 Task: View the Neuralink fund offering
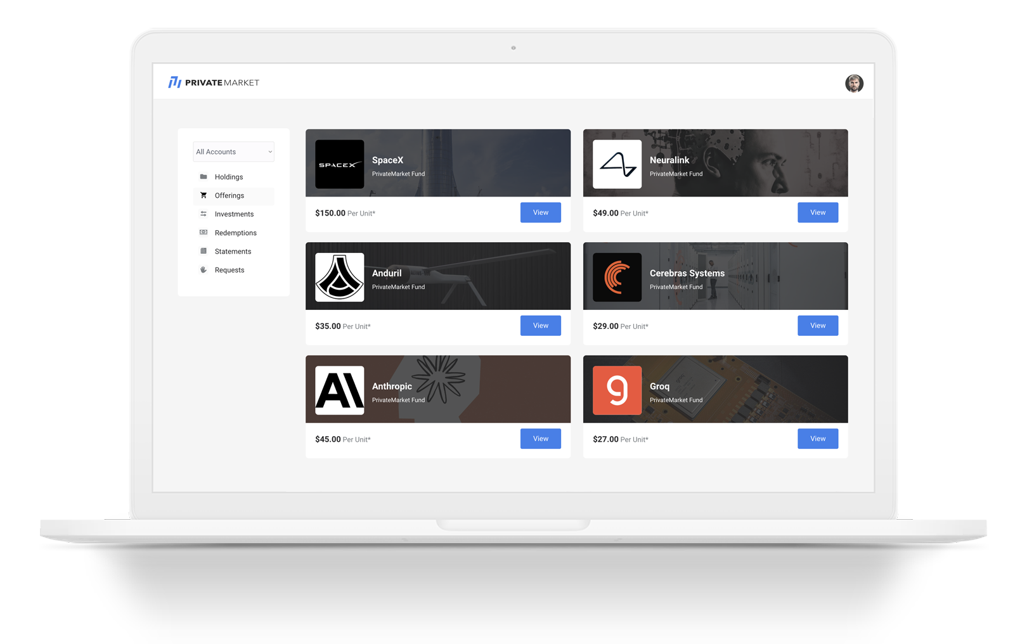click(x=818, y=212)
